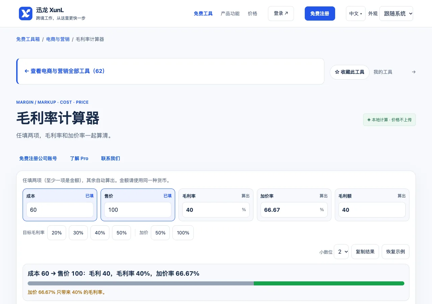The height and width of the screenshot is (304, 432).
Task: Click the 免费注册 button
Action: [320, 14]
